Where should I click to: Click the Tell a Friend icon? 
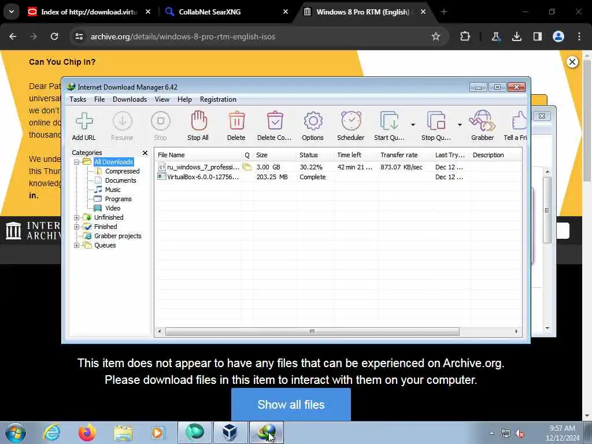tap(516, 126)
